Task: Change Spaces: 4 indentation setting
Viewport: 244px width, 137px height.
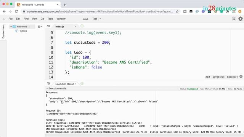Action: (x=232, y=77)
